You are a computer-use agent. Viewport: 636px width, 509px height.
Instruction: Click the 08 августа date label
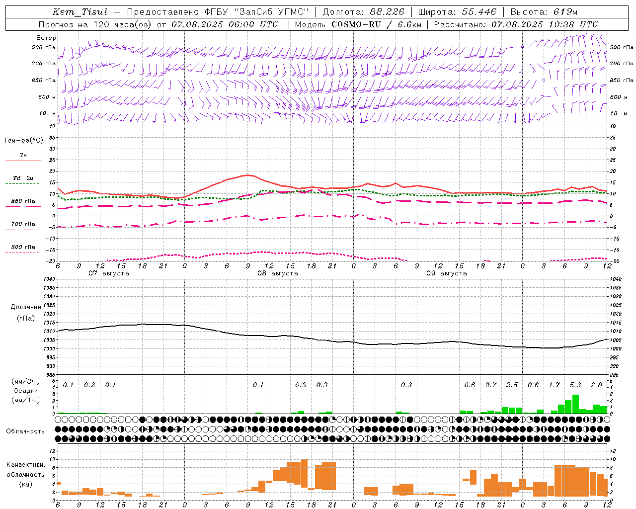click(x=278, y=273)
